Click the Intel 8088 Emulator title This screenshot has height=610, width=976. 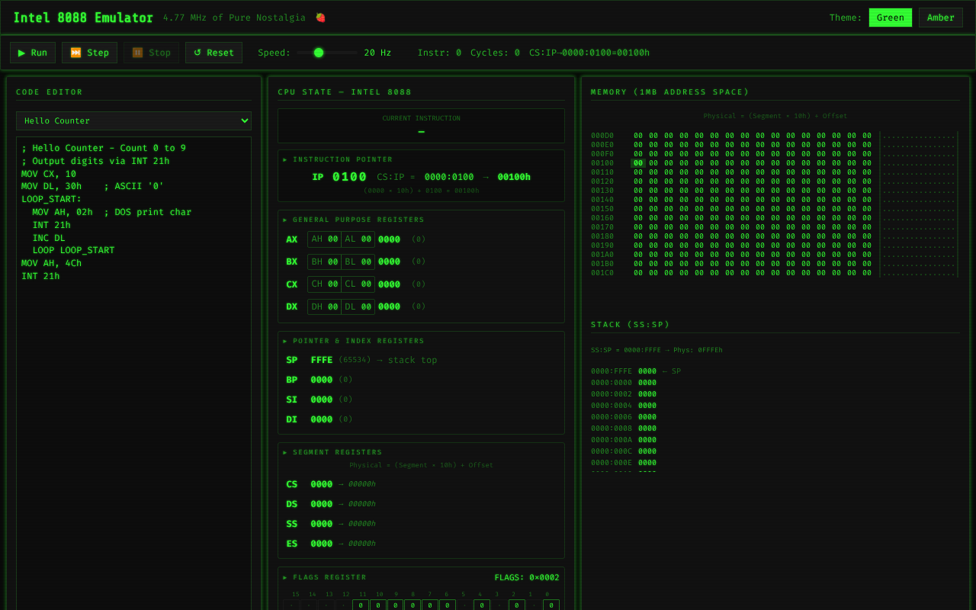[x=83, y=18]
